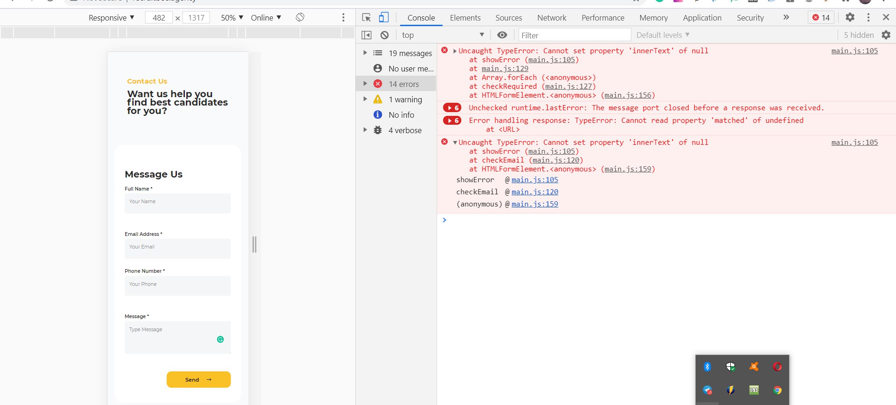Open the Security tab
The image size is (896, 405).
coord(750,18)
